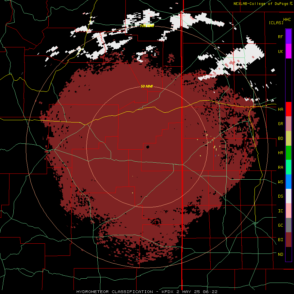Click the ND black legend swatch
The image size is (294, 294).
tap(288, 254)
